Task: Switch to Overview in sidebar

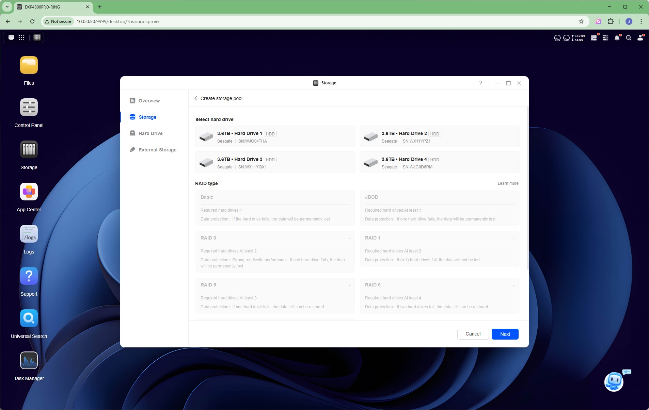Action: 149,101
